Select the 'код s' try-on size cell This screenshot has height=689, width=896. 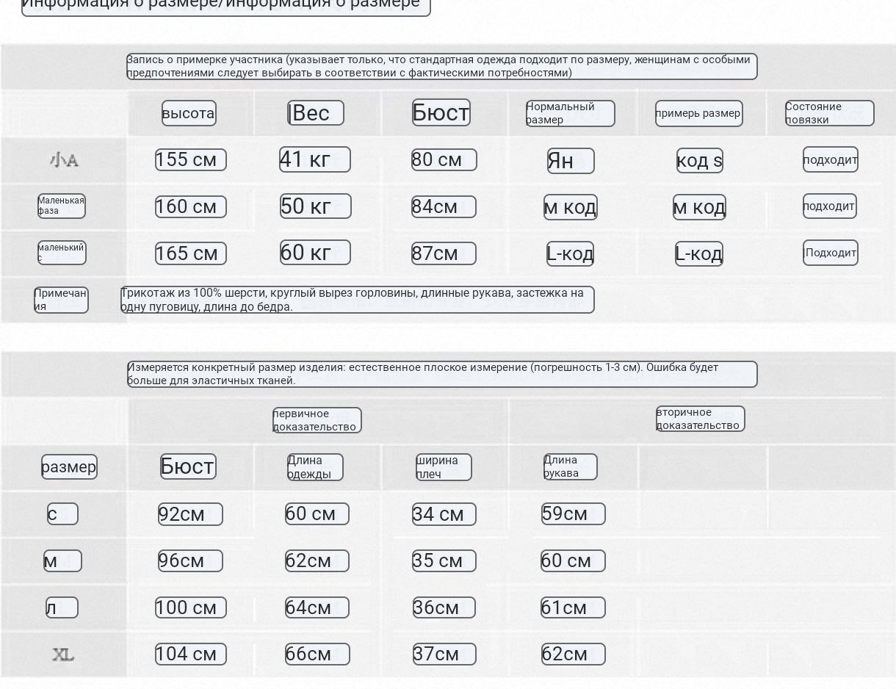click(699, 161)
